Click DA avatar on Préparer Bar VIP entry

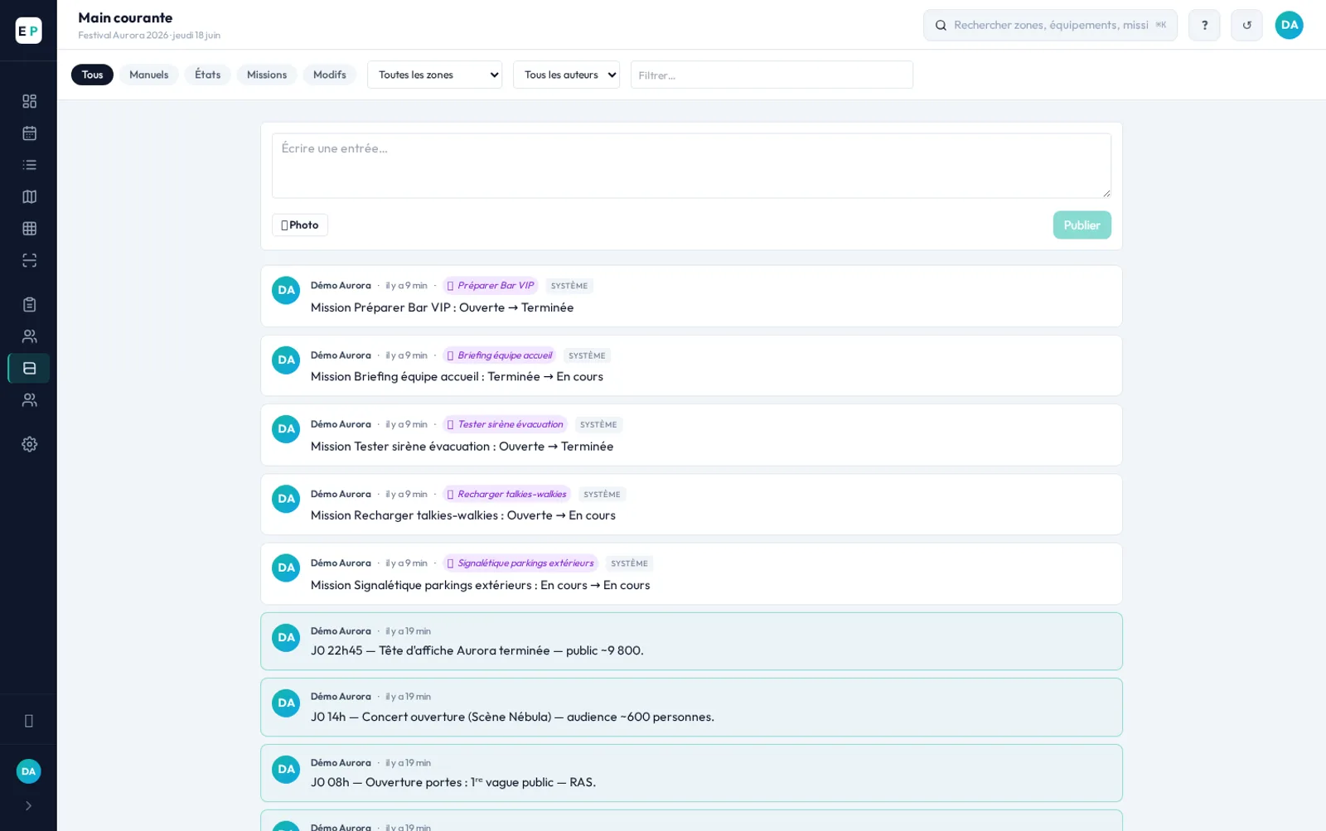point(286,290)
